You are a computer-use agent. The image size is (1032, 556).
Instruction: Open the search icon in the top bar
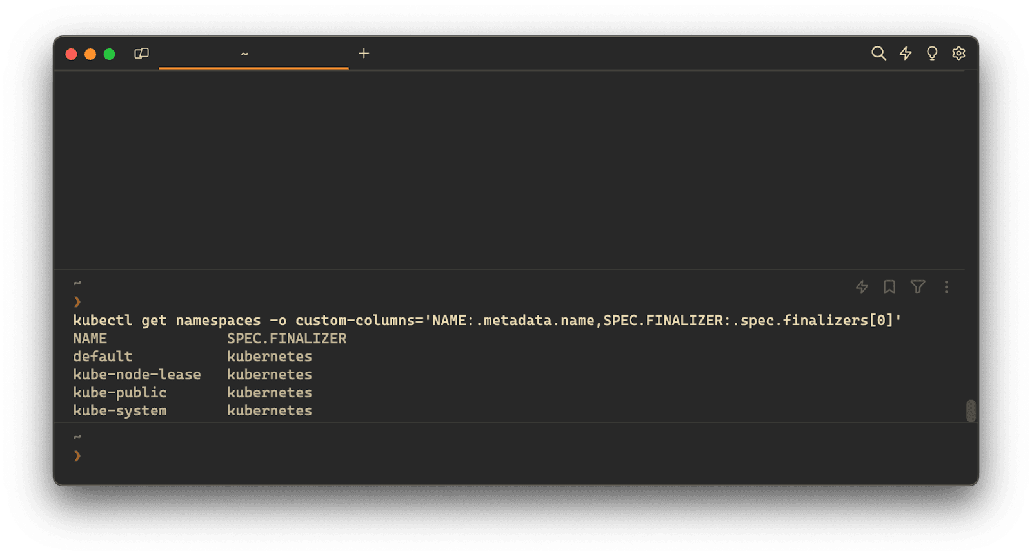click(x=878, y=54)
